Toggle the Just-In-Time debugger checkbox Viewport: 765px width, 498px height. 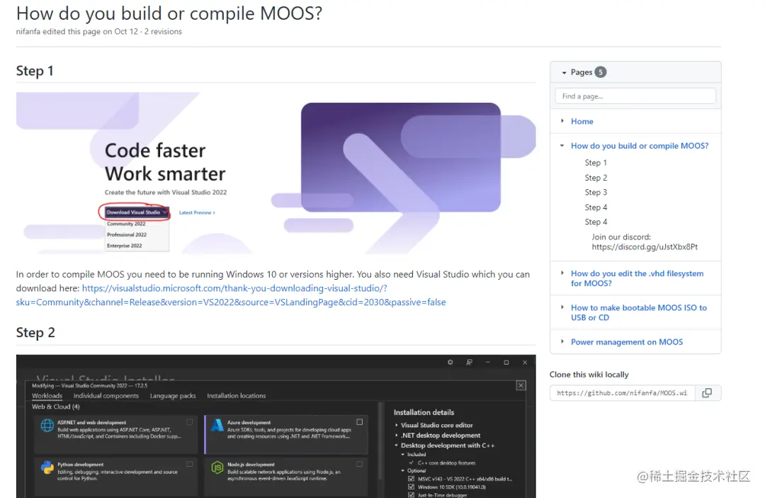(411, 494)
